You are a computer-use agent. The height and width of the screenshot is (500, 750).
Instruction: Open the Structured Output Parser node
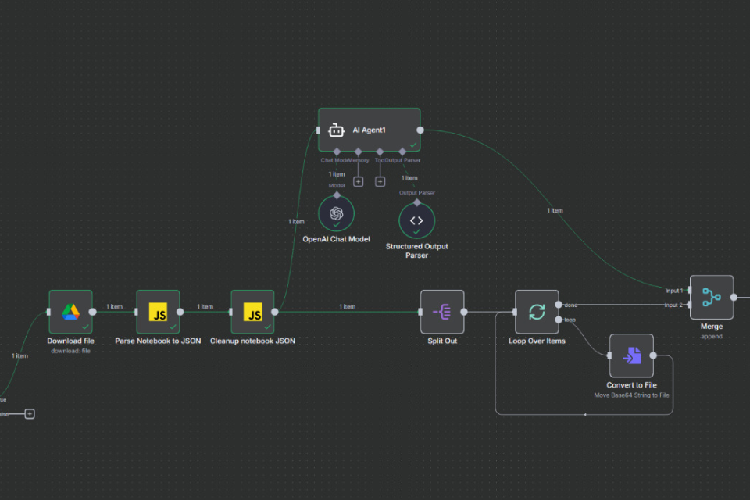pyautogui.click(x=416, y=220)
